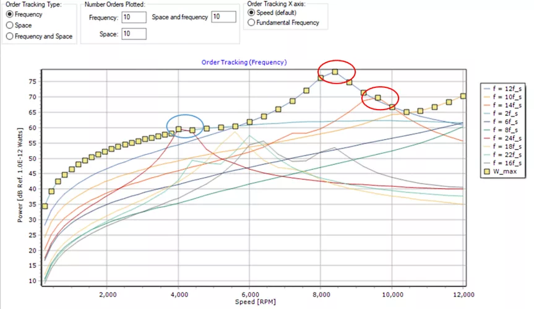Click the Order Tracking (Frequency) chart title

pos(244,62)
